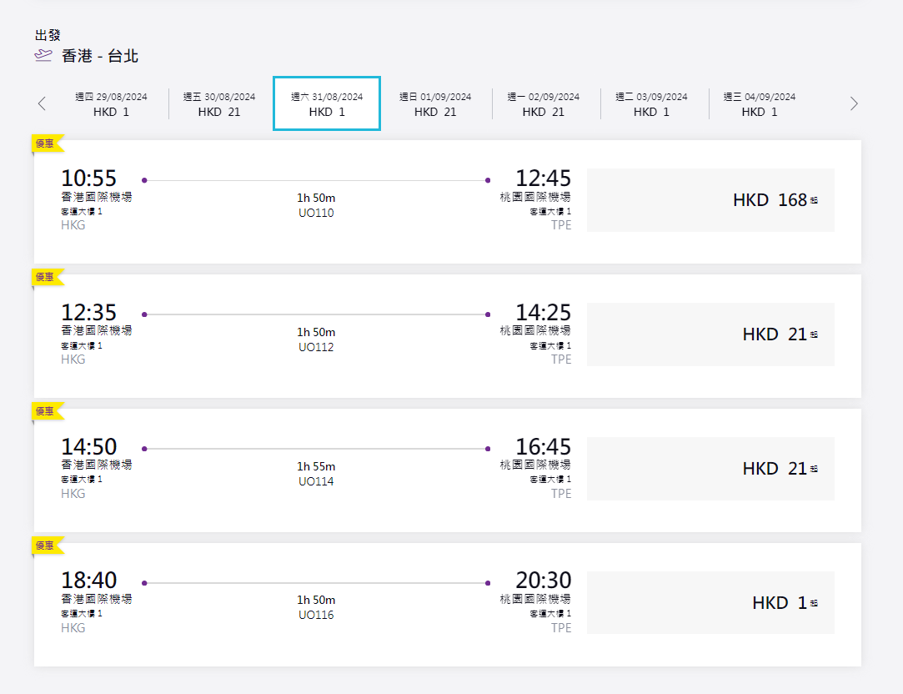Image resolution: width=903 pixels, height=694 pixels.
Task: Switch to the Friday 30/08/2024 date tab
Action: pyautogui.click(x=219, y=104)
